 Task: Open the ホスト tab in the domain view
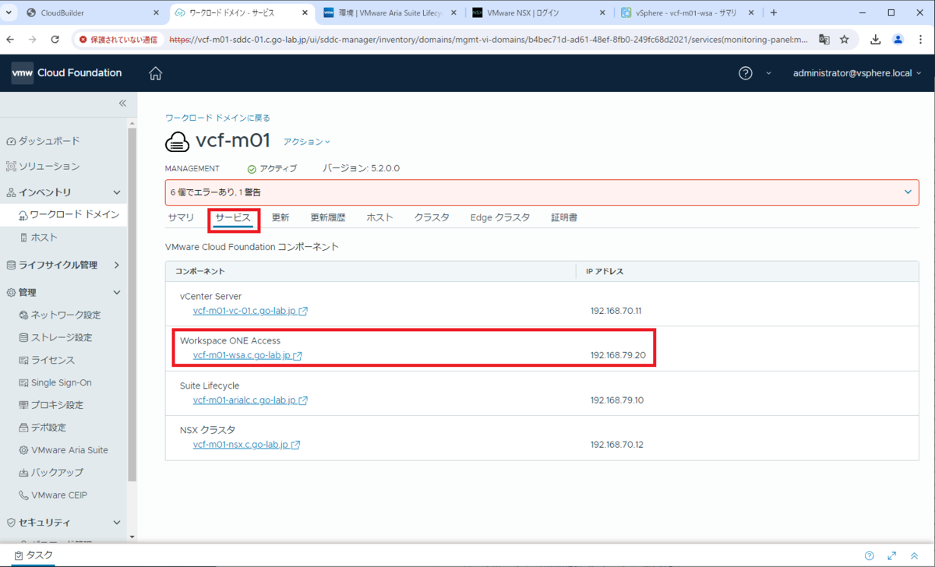(x=379, y=218)
